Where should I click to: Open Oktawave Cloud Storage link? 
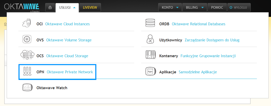(x=67, y=56)
